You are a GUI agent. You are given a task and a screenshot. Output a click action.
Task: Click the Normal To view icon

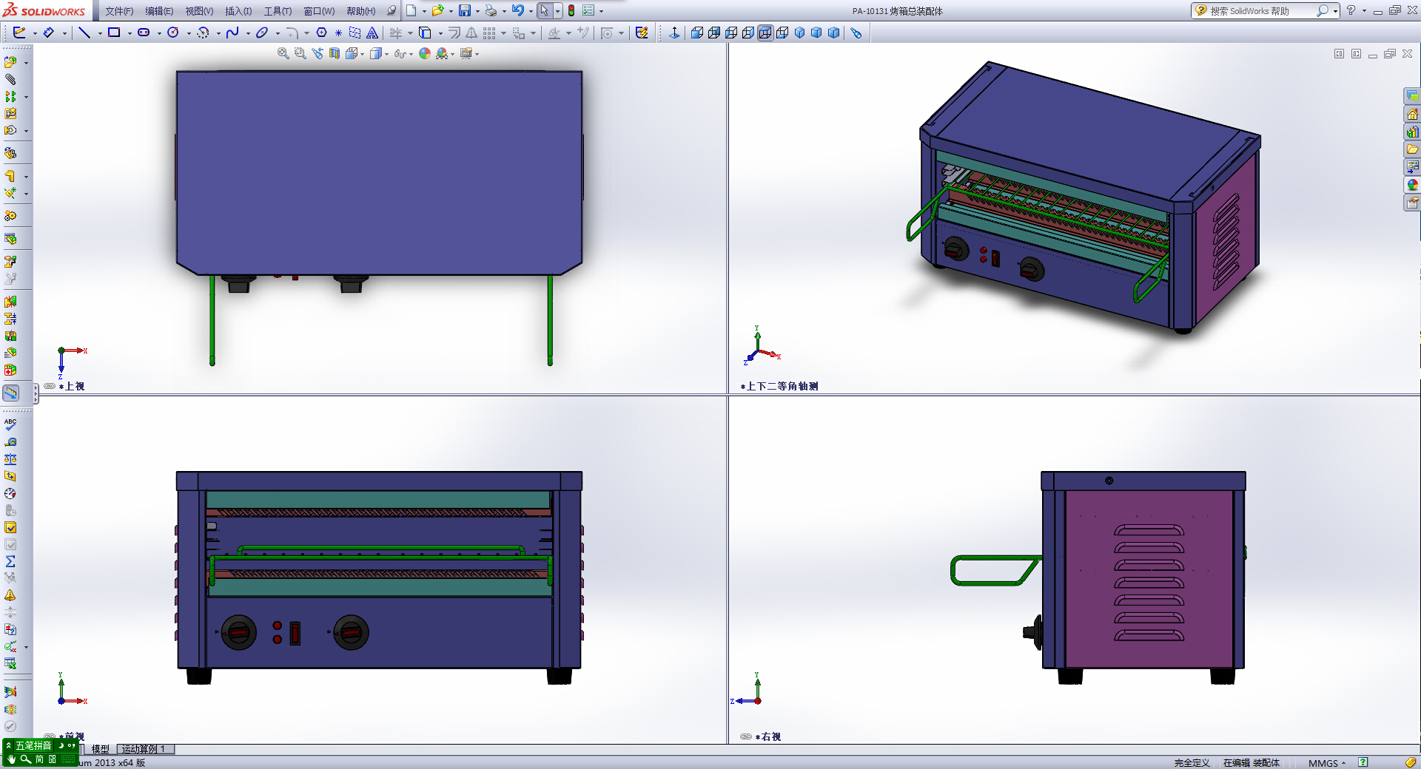click(674, 33)
